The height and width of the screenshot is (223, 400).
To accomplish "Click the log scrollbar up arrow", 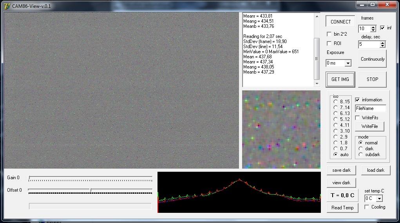I will (317, 16).
